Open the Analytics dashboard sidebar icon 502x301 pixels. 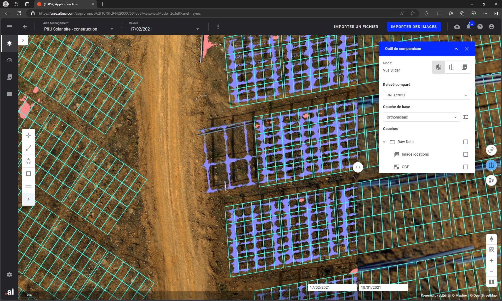[9, 60]
